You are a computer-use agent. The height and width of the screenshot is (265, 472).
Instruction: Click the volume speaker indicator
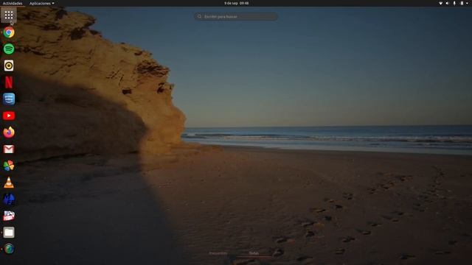click(448, 3)
